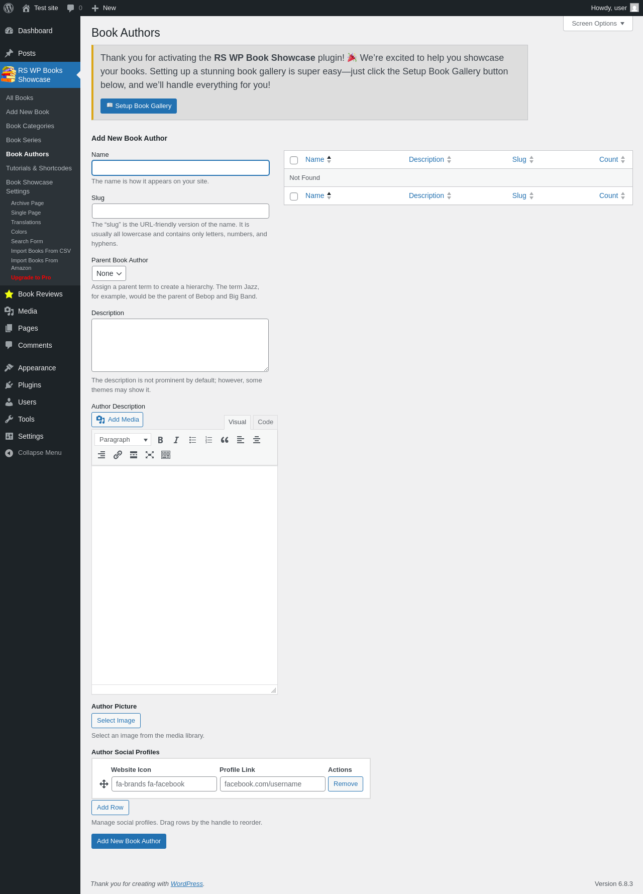
Task: Click the social profile row move handle
Action: click(x=104, y=784)
